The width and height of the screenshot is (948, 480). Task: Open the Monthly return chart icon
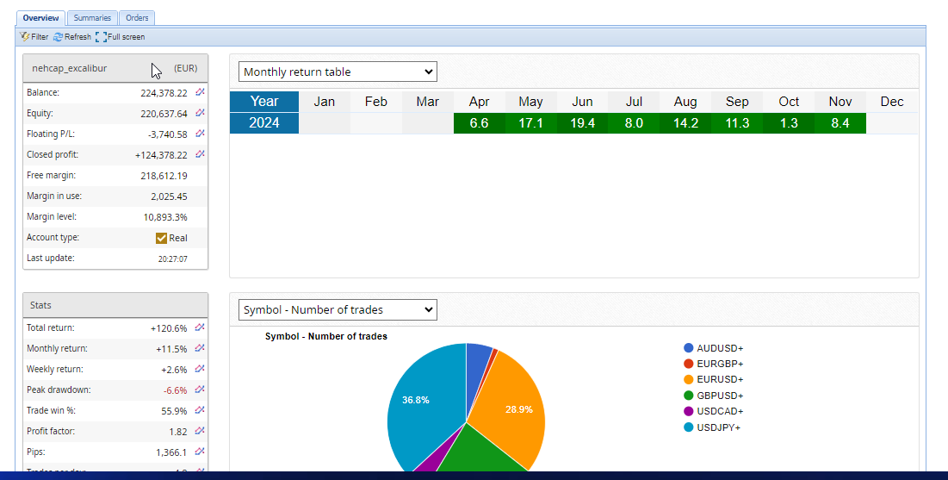point(200,348)
